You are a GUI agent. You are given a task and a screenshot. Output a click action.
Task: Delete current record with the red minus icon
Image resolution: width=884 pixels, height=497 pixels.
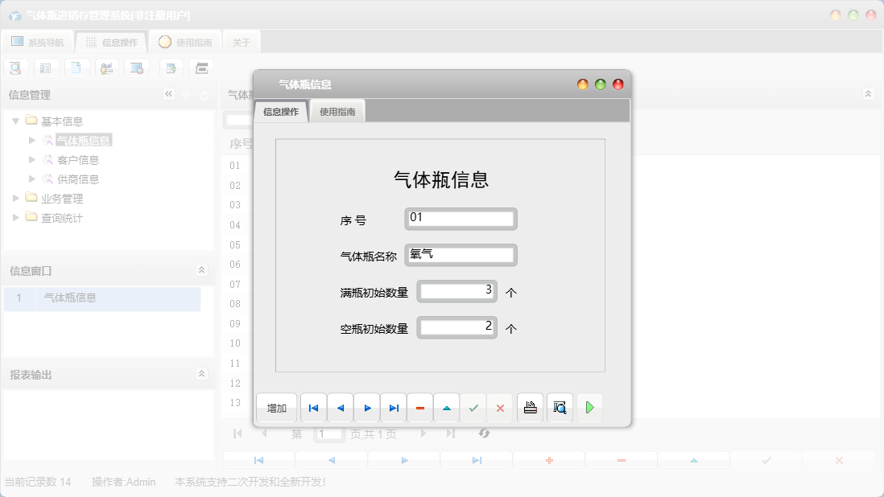coord(419,408)
